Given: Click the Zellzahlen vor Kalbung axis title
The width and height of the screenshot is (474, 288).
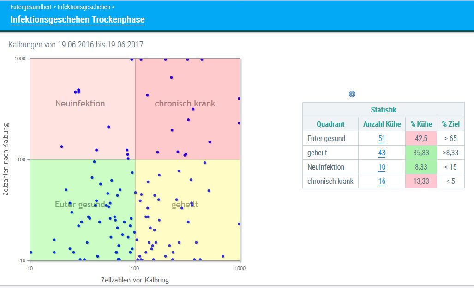Looking at the screenshot, I should coord(135,280).
